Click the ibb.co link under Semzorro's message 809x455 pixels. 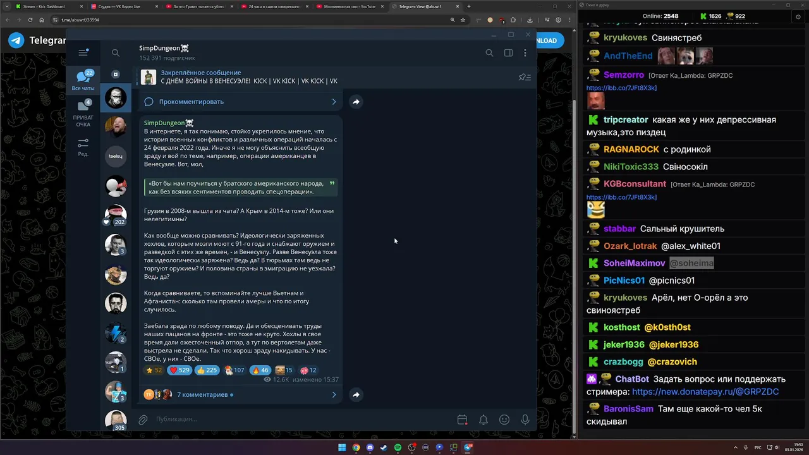click(x=621, y=88)
